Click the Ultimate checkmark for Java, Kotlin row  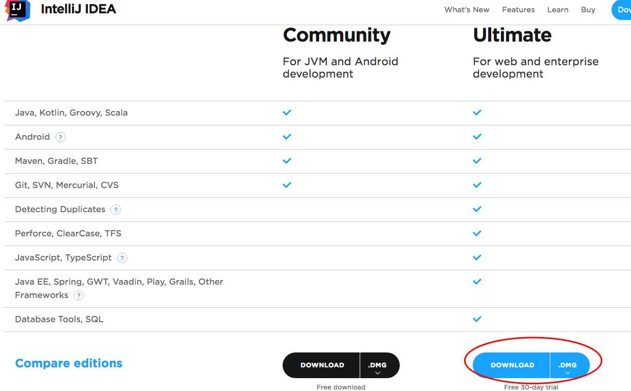(477, 113)
